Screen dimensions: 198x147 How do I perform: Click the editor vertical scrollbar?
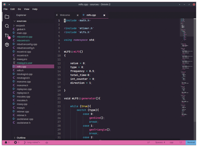[x=195, y=70]
